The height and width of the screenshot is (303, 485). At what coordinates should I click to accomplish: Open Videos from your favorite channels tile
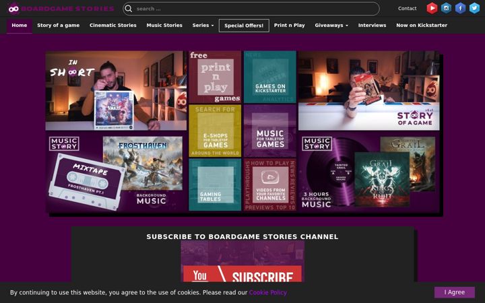pyautogui.click(x=270, y=185)
